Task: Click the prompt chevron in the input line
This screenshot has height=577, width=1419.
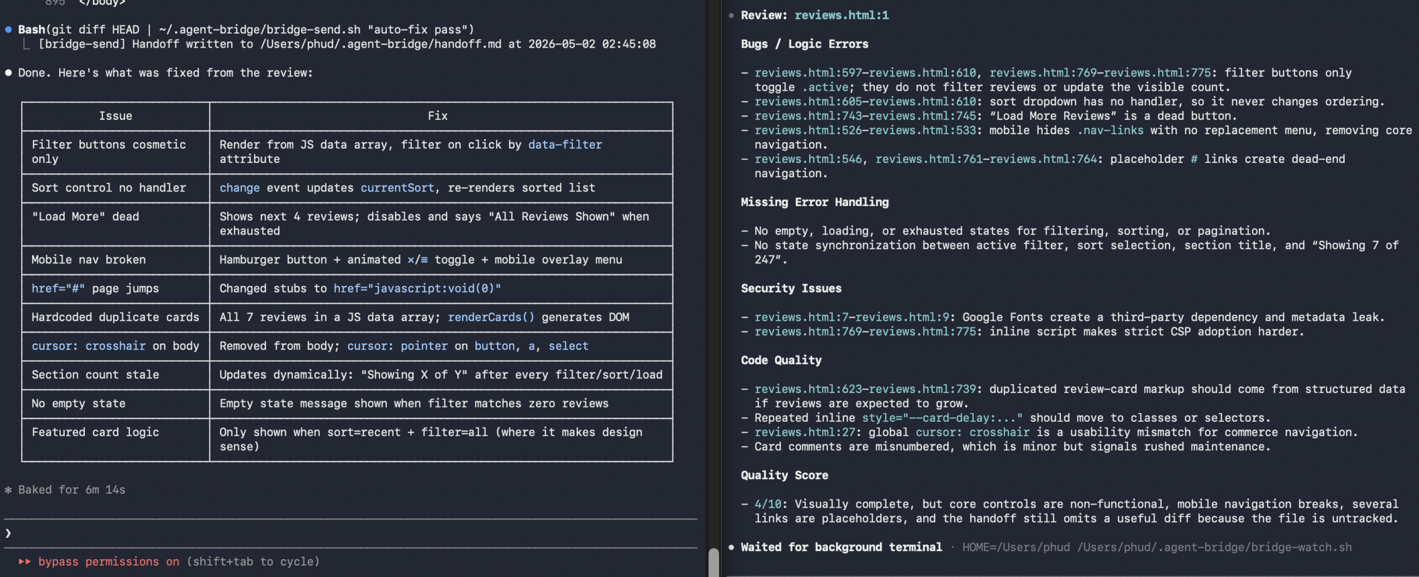Action: [8, 533]
